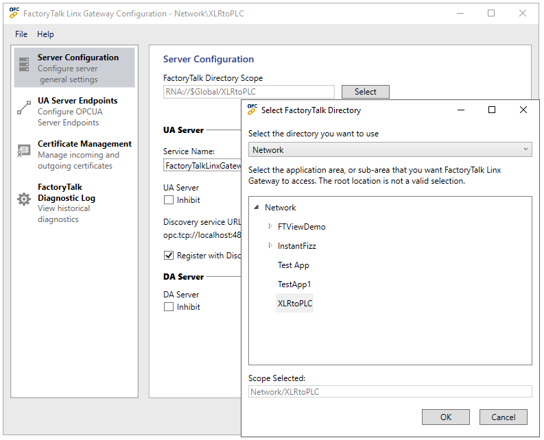544x440 pixels.
Task: Go to Certificate Management section
Action: click(x=74, y=155)
